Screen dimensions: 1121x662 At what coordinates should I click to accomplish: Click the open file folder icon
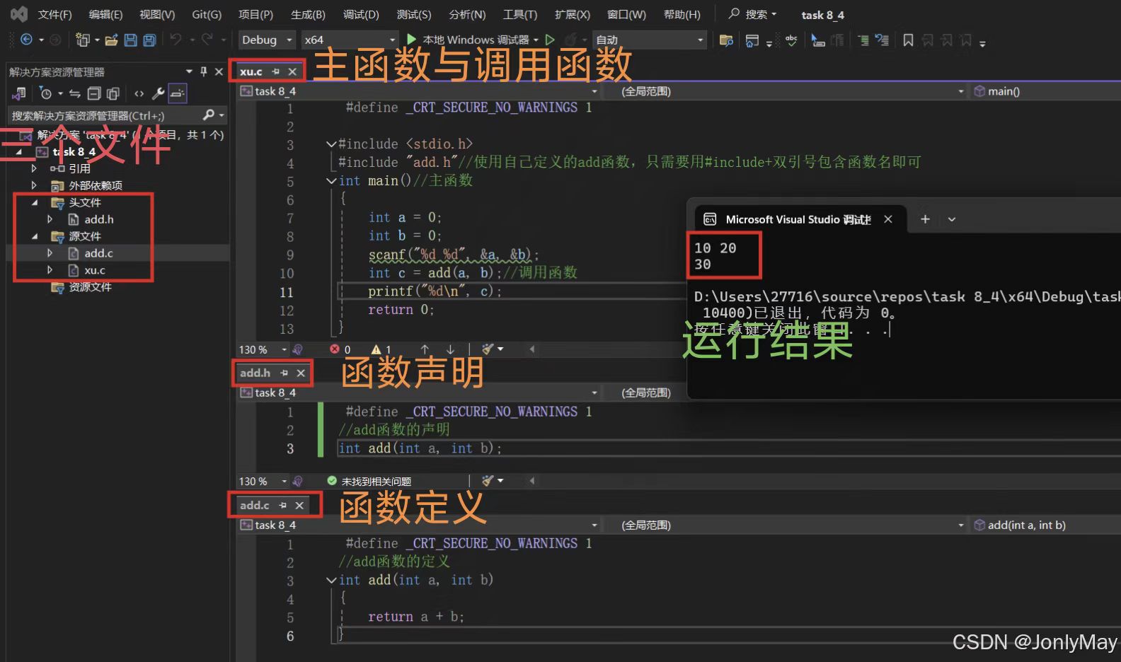pos(111,40)
